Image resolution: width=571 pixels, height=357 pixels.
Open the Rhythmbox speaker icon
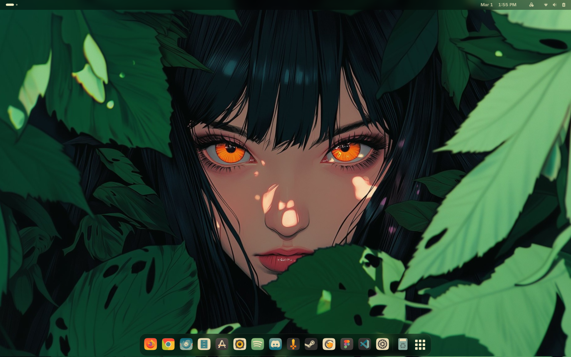tap(240, 344)
